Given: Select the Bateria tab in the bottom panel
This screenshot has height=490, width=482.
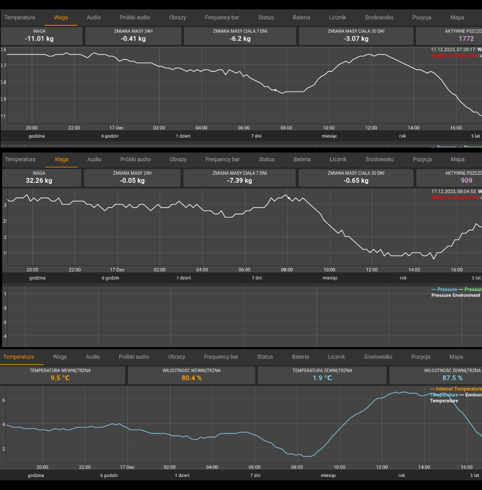Looking at the screenshot, I should [300, 357].
